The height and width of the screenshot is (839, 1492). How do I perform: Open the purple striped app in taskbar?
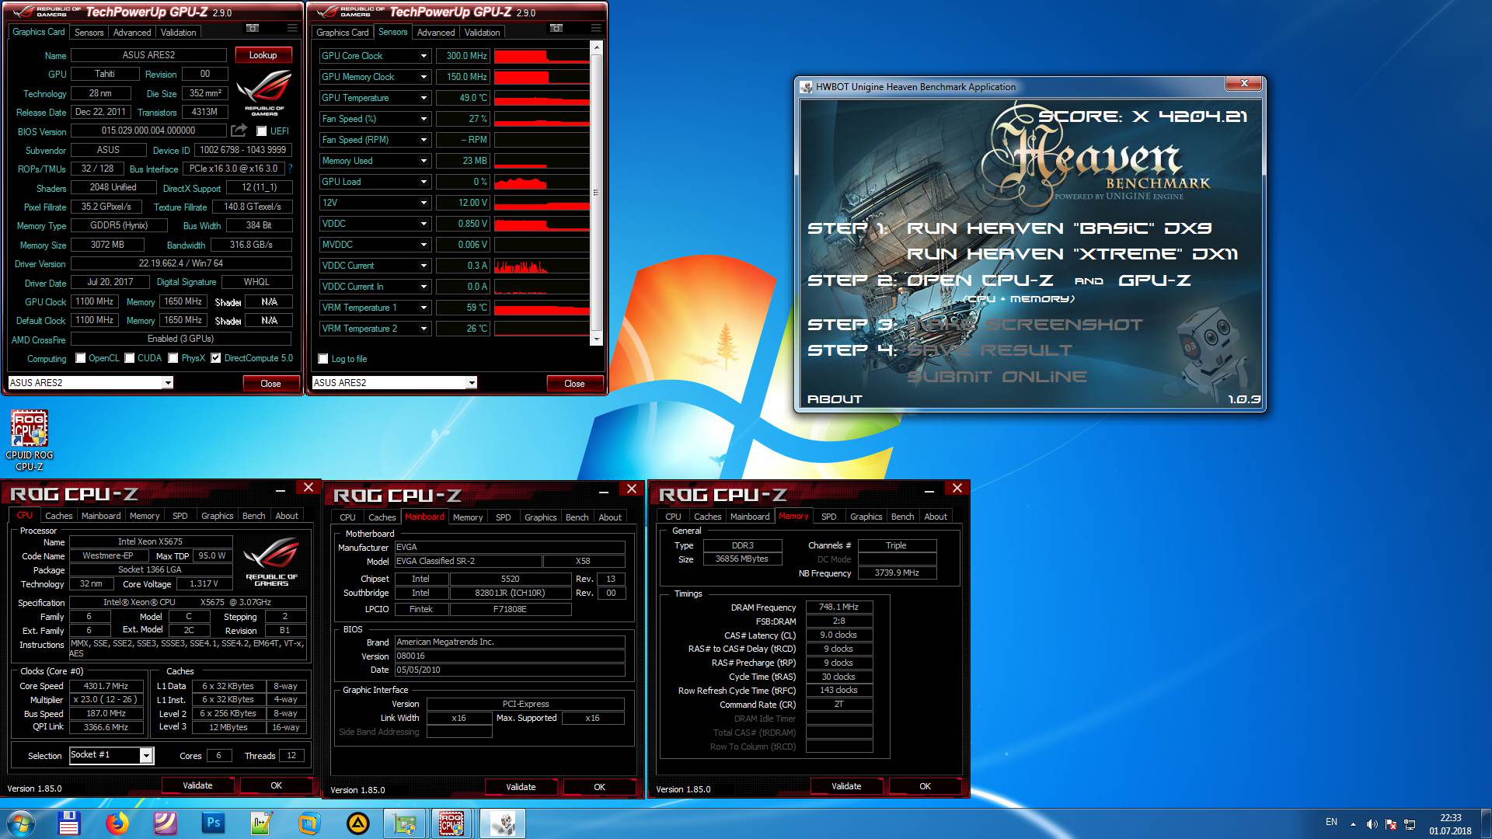pyautogui.click(x=165, y=823)
